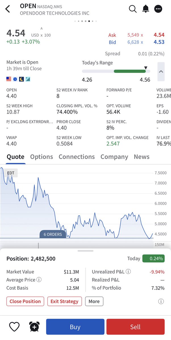Viewport: 171px width, 340px height.
Task: Tap the blue Buy button
Action: click(75, 327)
